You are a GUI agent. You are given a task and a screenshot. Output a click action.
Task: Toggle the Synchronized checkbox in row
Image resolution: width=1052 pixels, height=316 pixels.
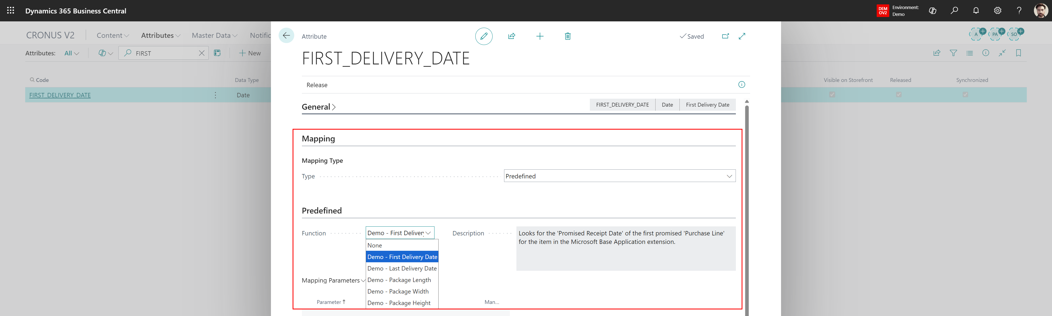(x=965, y=95)
